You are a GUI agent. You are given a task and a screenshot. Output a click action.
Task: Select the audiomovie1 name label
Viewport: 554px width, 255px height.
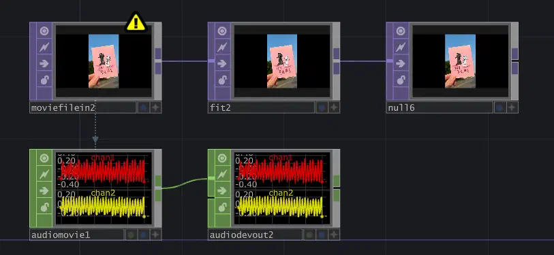77,235
